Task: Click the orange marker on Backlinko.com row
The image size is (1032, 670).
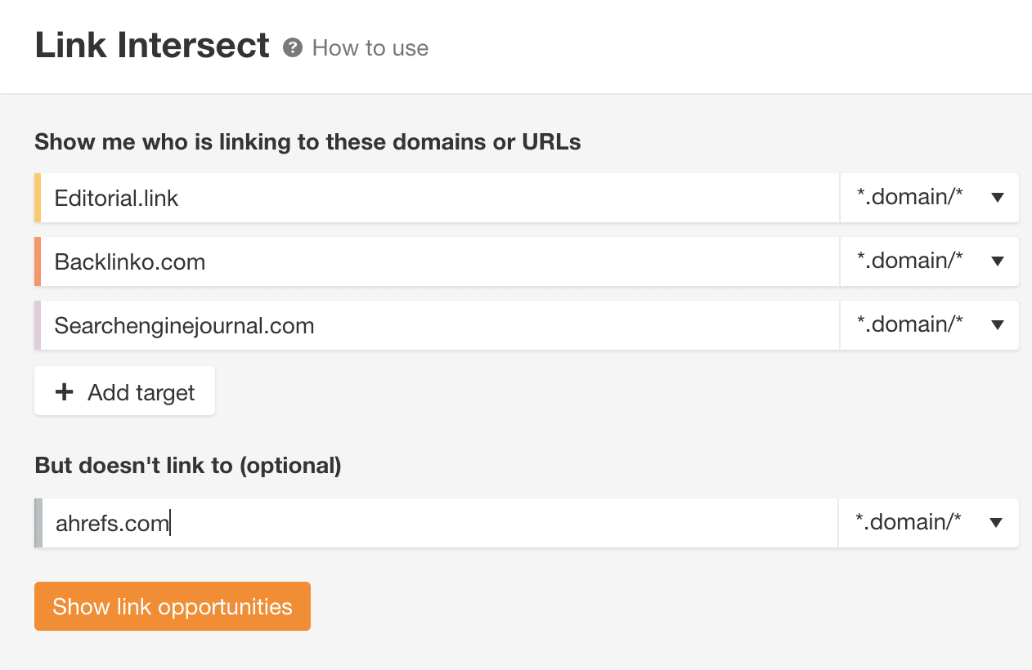Action: [x=37, y=261]
